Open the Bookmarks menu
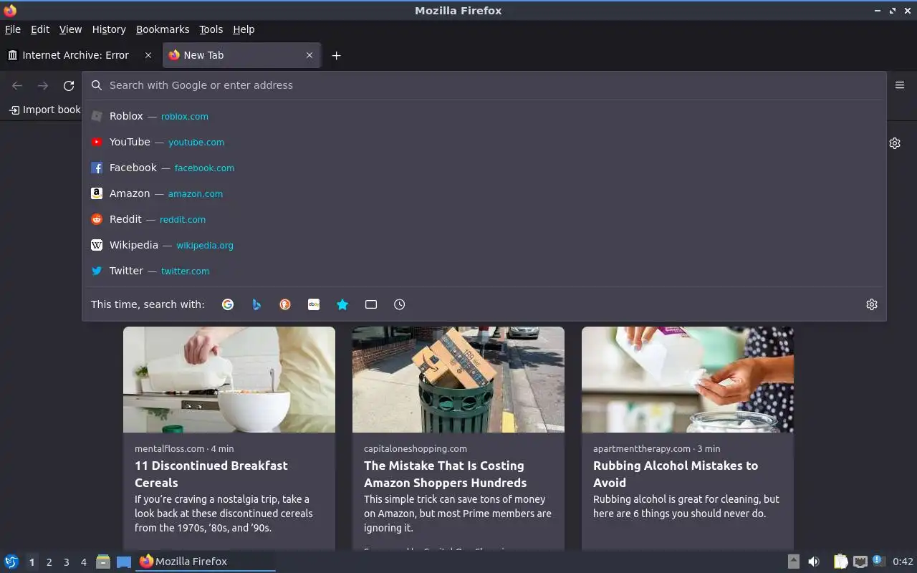 click(163, 29)
